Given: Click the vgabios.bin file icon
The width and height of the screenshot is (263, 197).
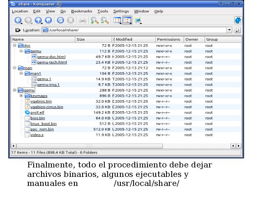Looking at the screenshot, I should click(27, 101).
